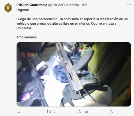The height and width of the screenshot is (116, 134).
Task: Select the word Urgente in the tweet
Action: (x=23, y=10)
